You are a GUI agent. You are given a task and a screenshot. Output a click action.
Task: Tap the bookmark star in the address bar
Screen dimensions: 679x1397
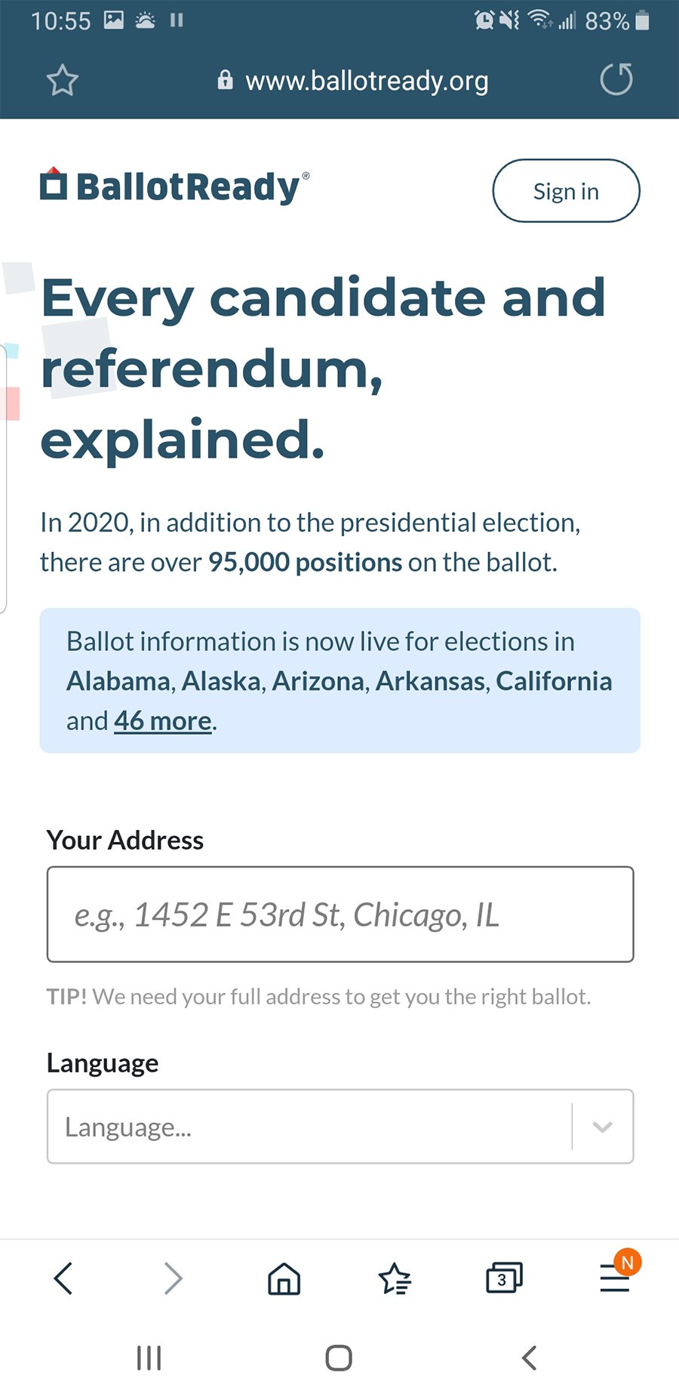[x=63, y=80]
